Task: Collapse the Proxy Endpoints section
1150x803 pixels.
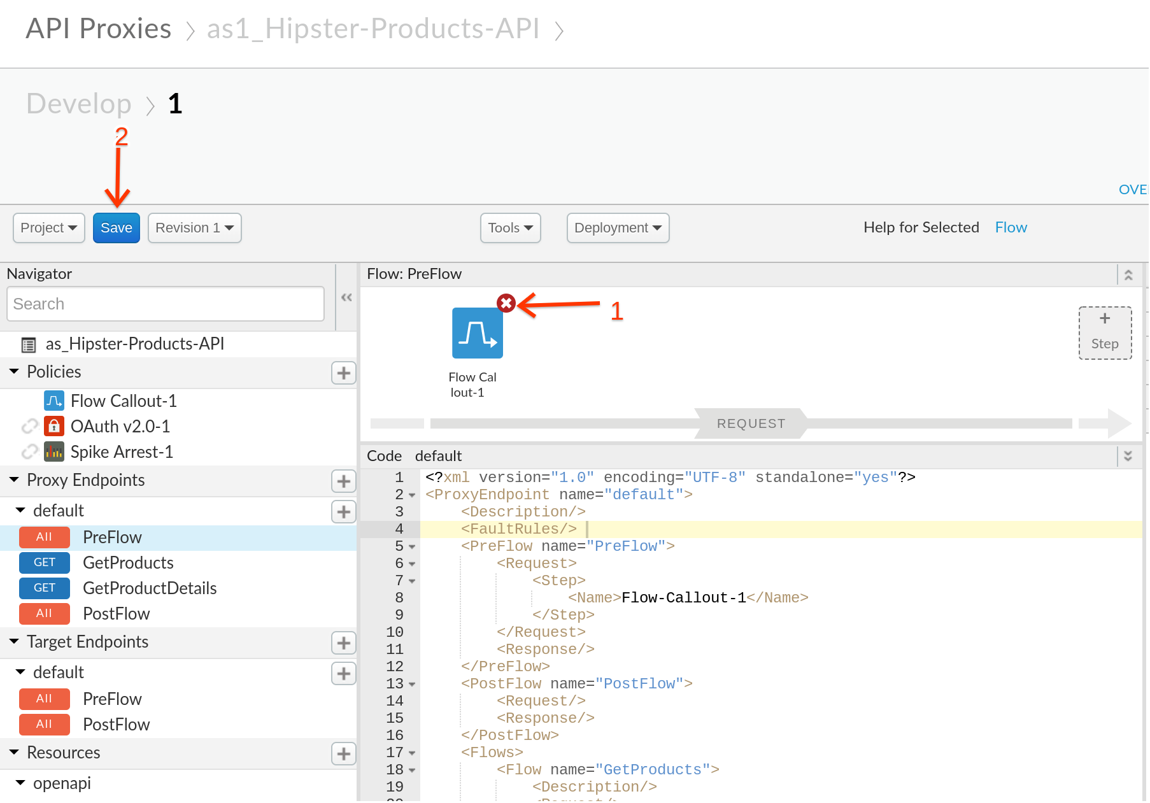Action: coord(14,480)
